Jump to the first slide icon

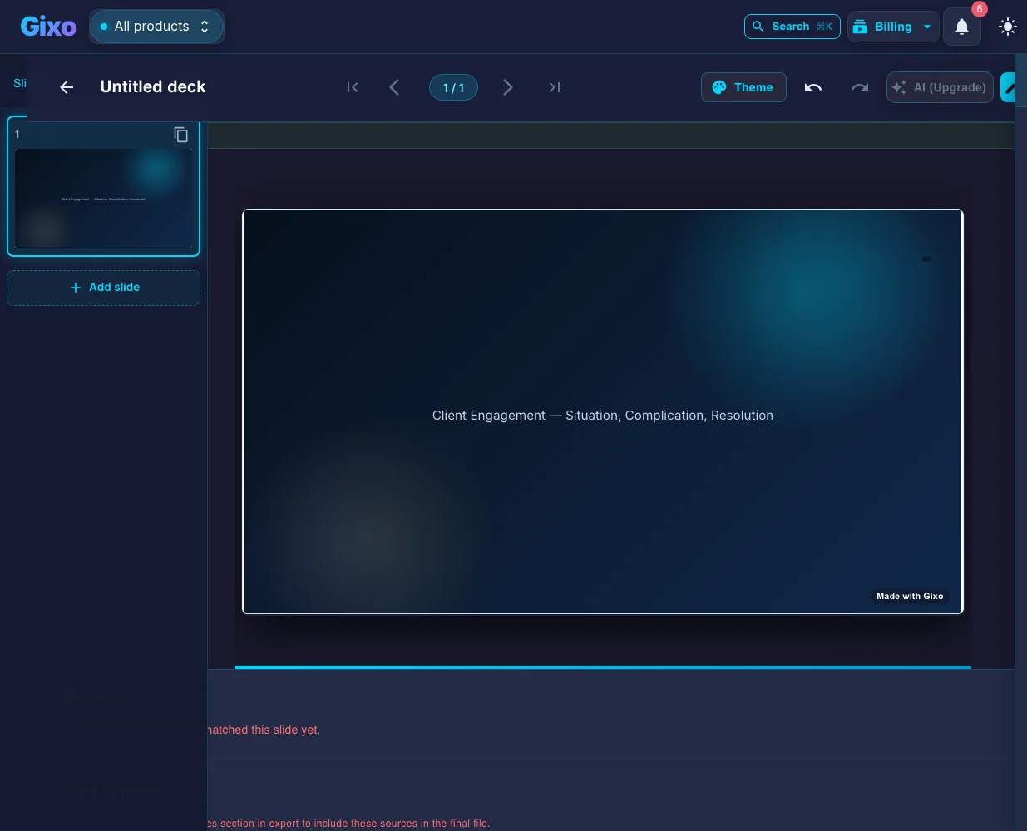(353, 87)
